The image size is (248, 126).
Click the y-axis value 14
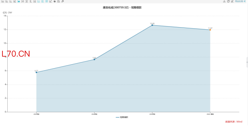[5, 16]
